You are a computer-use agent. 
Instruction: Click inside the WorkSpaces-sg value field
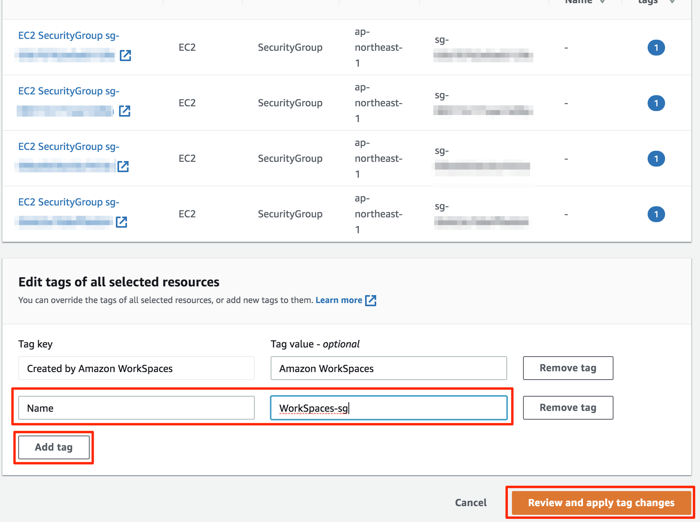coord(388,408)
